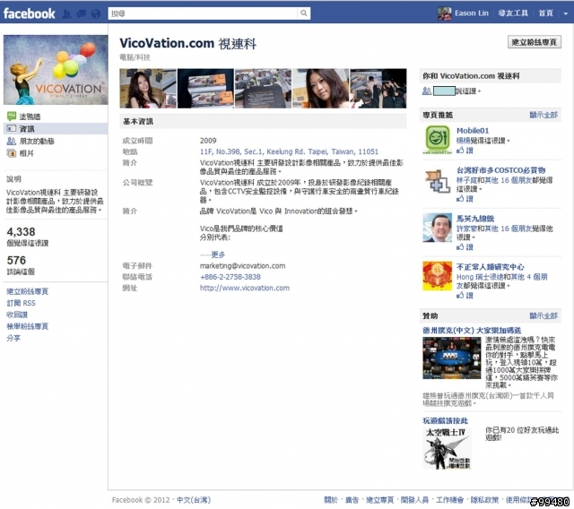The image size is (574, 509).
Task: Open 關於 footer link
Action: (x=331, y=500)
